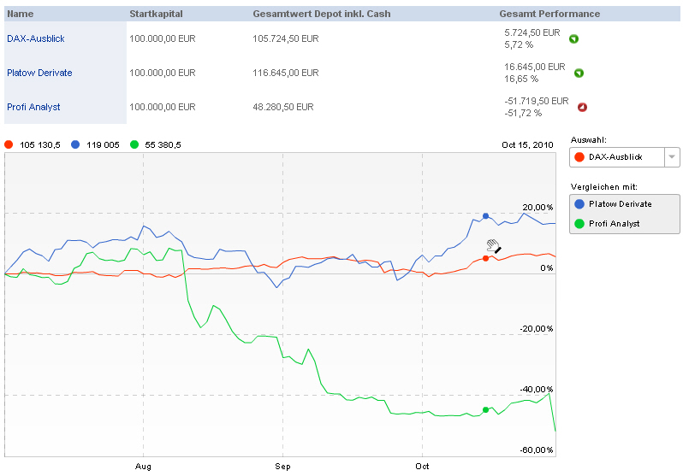Open the DAX-Ausblick selection combo box
Image resolution: width=683 pixels, height=476 pixels.
[616, 157]
